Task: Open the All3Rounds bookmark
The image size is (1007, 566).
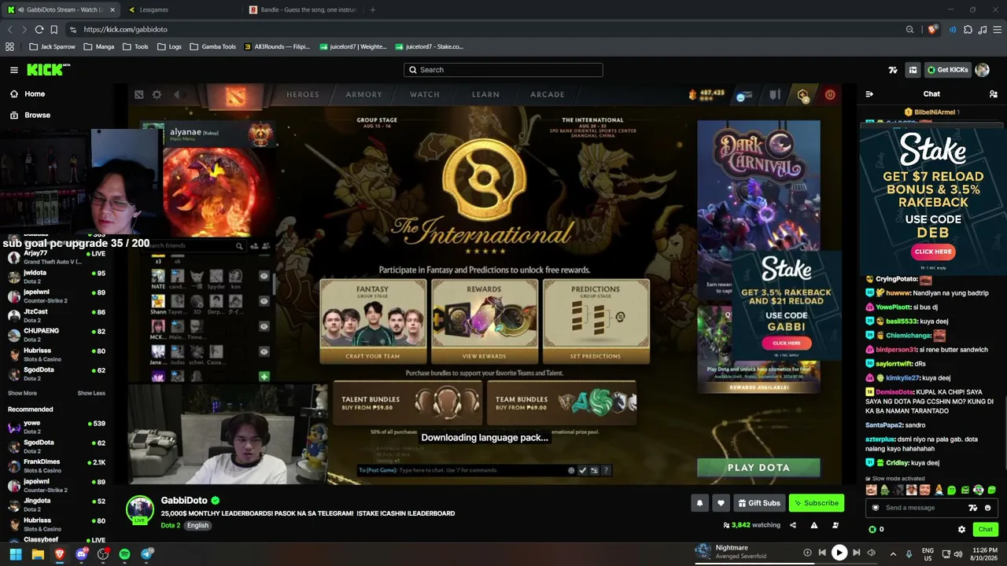Action: pyautogui.click(x=277, y=46)
